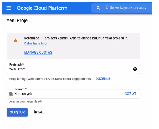Click the organization building icon in Konum

pos(11,94)
